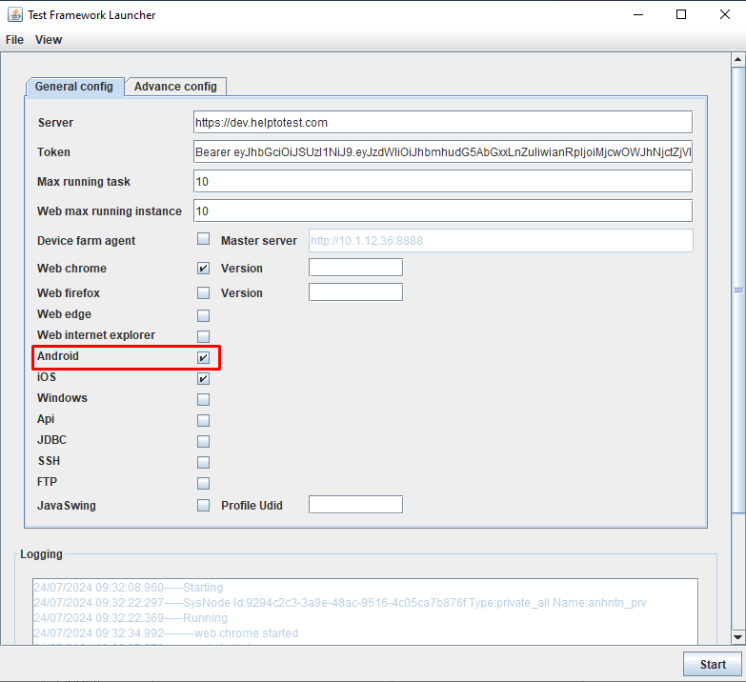Enable the FTP checkbox
The width and height of the screenshot is (746, 682).
tap(203, 483)
